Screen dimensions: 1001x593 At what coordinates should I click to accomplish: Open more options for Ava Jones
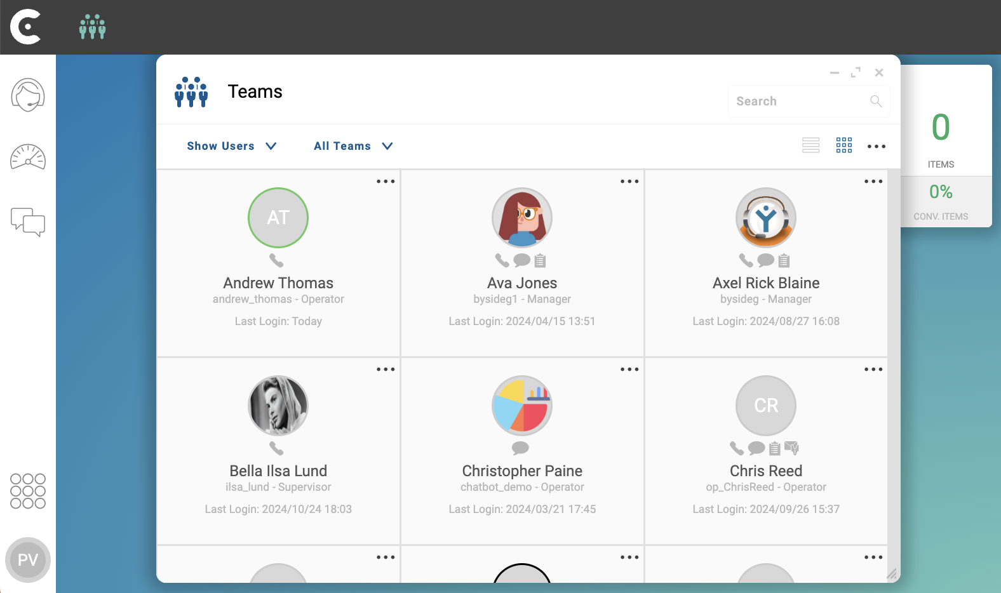click(x=629, y=182)
